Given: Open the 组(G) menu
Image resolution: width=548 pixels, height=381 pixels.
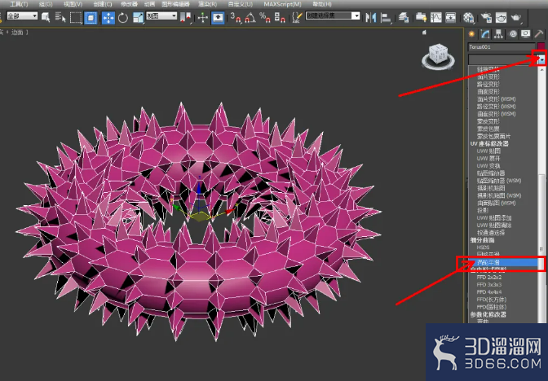Looking at the screenshot, I should 46,4.
